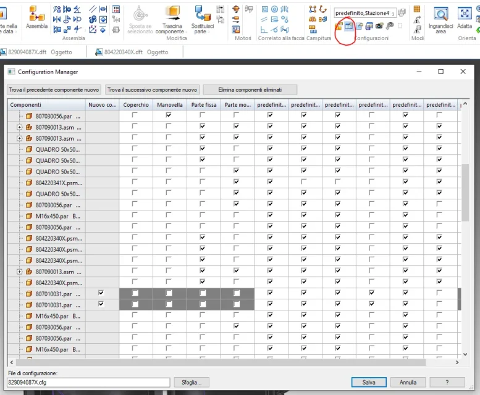The image size is (480, 395).
Task: Click the Trascina componente cube icon
Action: [x=173, y=14]
